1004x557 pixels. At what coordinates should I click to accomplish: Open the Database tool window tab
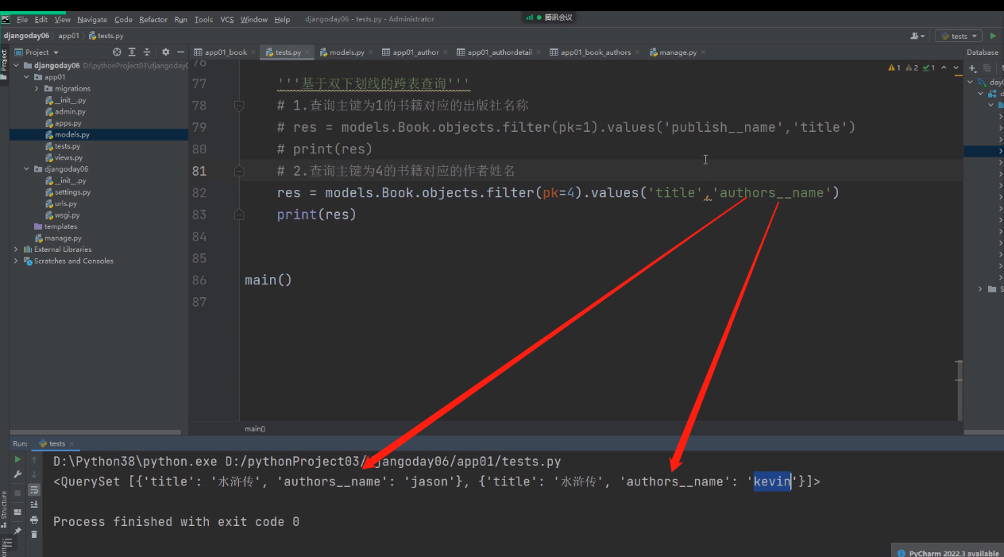coord(983,52)
